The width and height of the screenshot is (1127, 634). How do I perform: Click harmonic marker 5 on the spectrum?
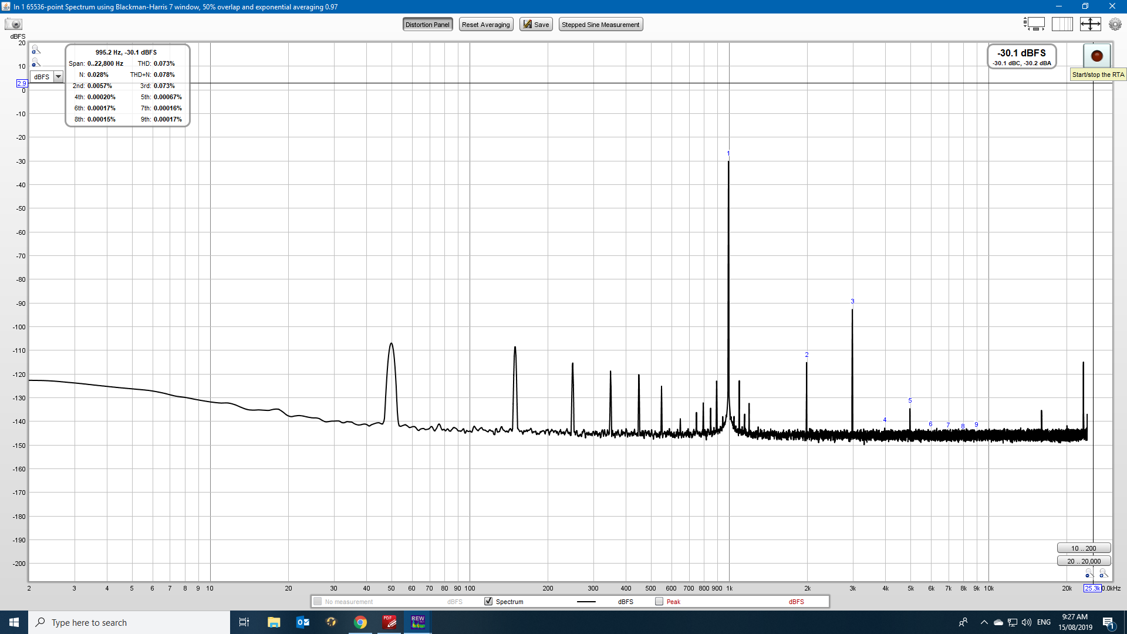910,400
